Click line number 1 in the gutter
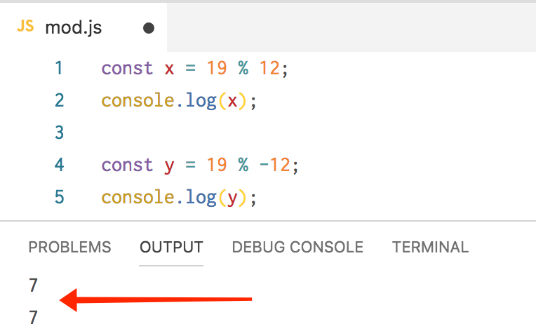The image size is (536, 331). tap(59, 68)
